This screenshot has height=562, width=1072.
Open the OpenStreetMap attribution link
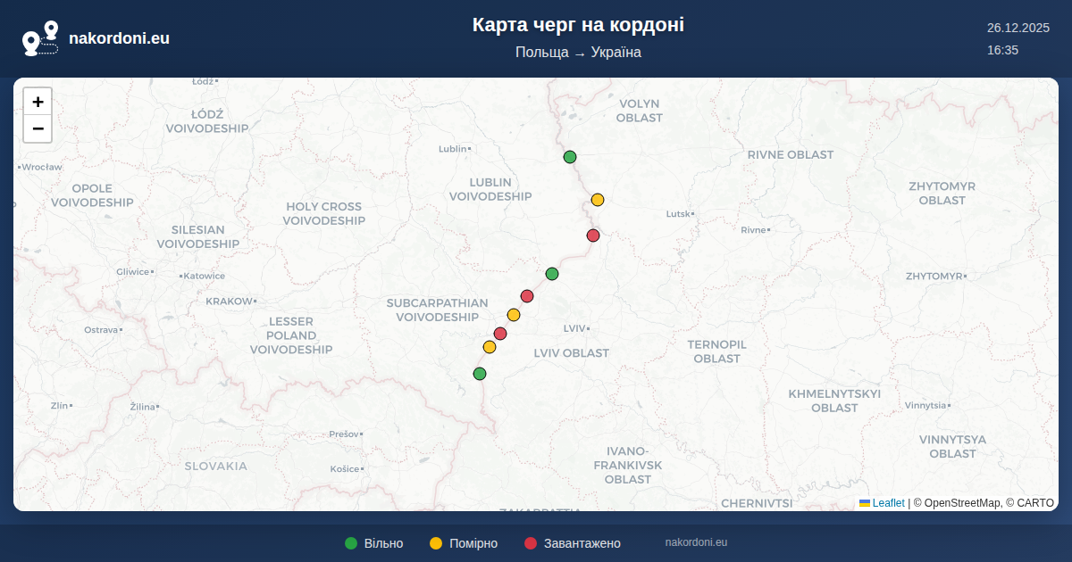pos(962,503)
